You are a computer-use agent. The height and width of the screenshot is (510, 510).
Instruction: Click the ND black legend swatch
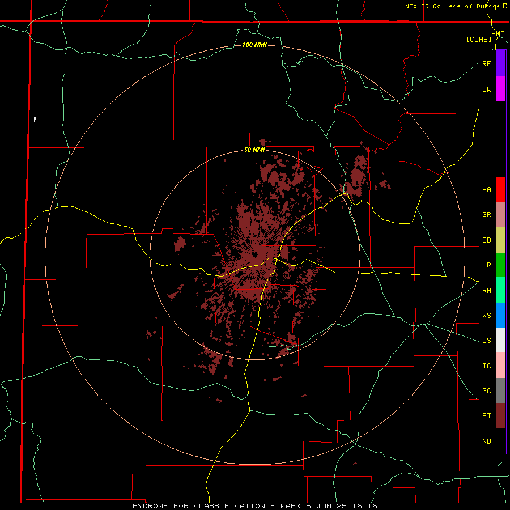click(x=500, y=441)
